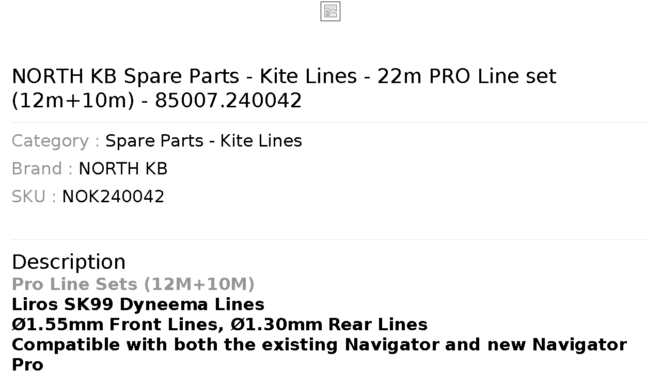
Task: Click the part number 85007.240042 in the title
Action: click(x=228, y=100)
